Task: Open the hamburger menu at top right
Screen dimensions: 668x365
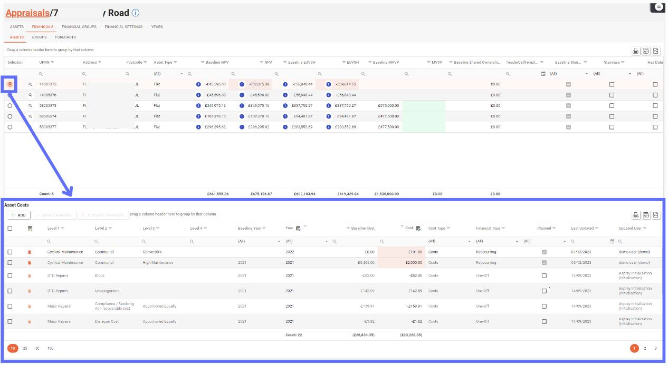Action: pyautogui.click(x=659, y=7)
